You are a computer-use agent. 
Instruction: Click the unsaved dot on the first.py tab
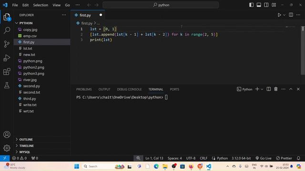pos(101,15)
